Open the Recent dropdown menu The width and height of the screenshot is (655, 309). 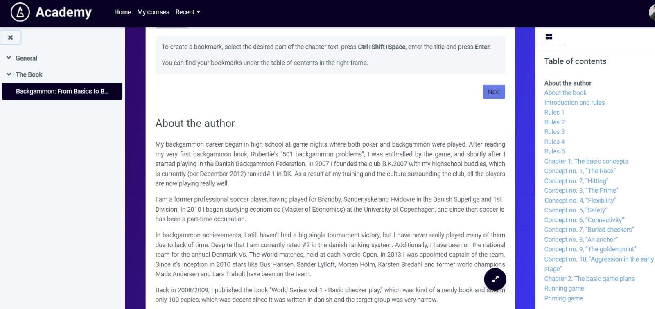coord(187,12)
